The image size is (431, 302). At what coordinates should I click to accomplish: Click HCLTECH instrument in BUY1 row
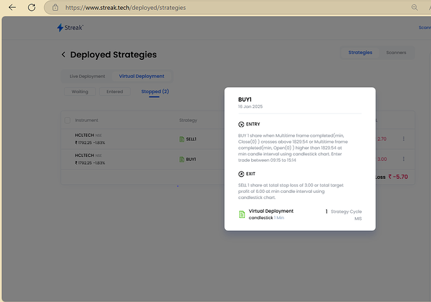tap(84, 155)
